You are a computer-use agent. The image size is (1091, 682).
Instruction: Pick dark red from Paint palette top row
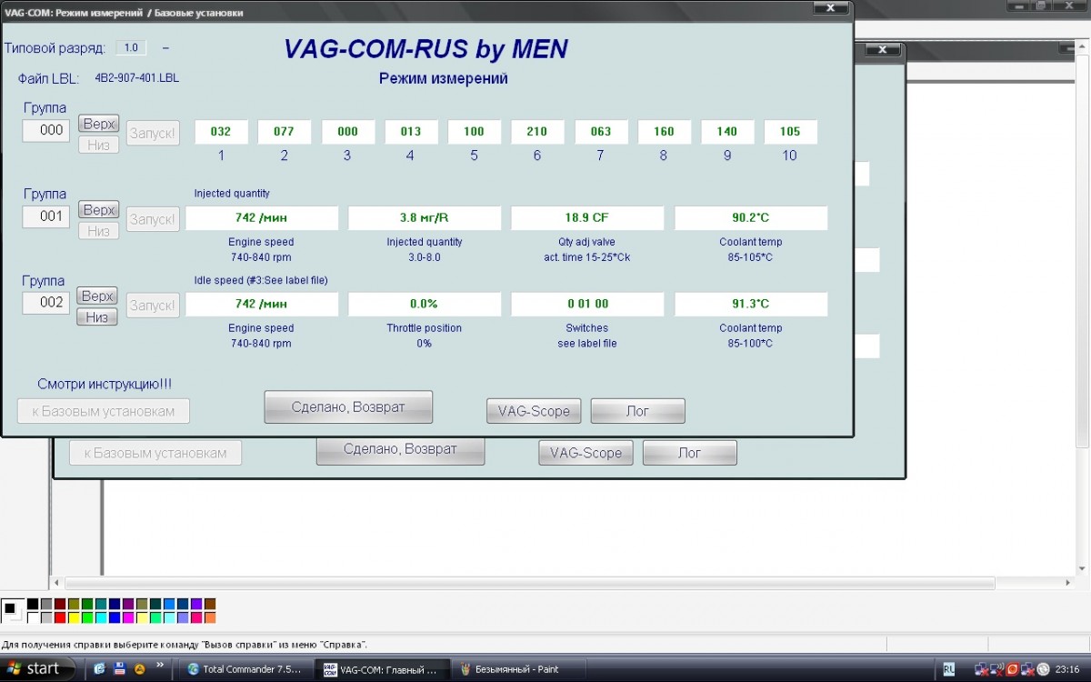[60, 604]
